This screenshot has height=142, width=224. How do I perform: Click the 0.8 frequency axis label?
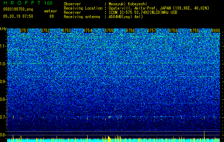point(2,99)
